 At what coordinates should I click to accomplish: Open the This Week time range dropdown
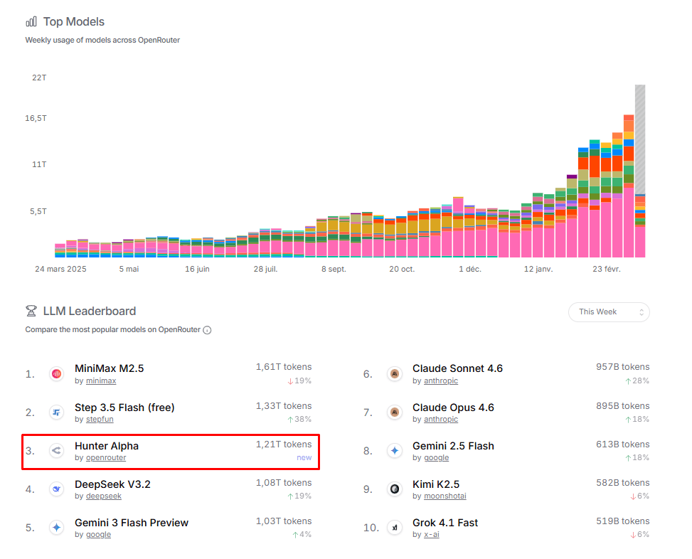[609, 312]
